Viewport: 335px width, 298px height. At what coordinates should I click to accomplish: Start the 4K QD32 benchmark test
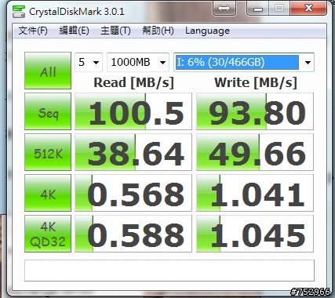[48, 234]
